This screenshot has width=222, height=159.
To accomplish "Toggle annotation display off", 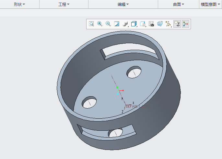I will pos(177,24).
